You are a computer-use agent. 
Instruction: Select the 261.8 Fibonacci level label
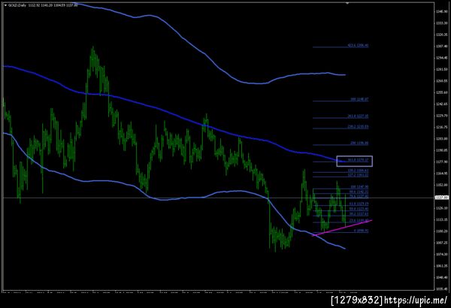point(358,116)
